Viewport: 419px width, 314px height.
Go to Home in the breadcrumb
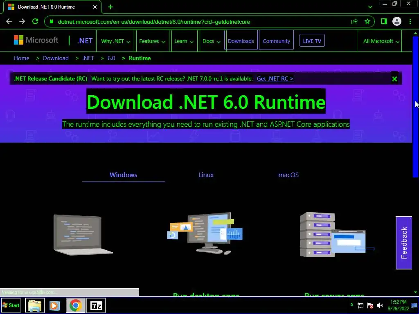coord(22,58)
